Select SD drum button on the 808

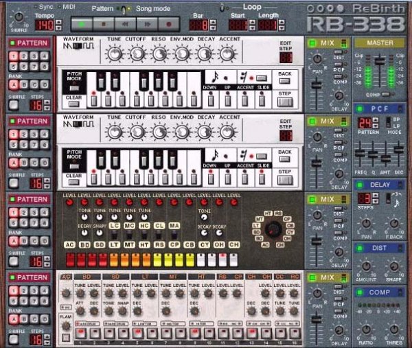100,245
